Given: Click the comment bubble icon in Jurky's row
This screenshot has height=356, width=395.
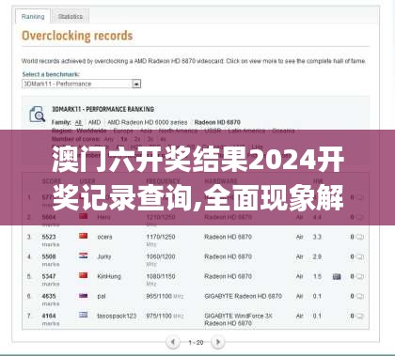Looking at the screenshot, I should [x=360, y=256].
